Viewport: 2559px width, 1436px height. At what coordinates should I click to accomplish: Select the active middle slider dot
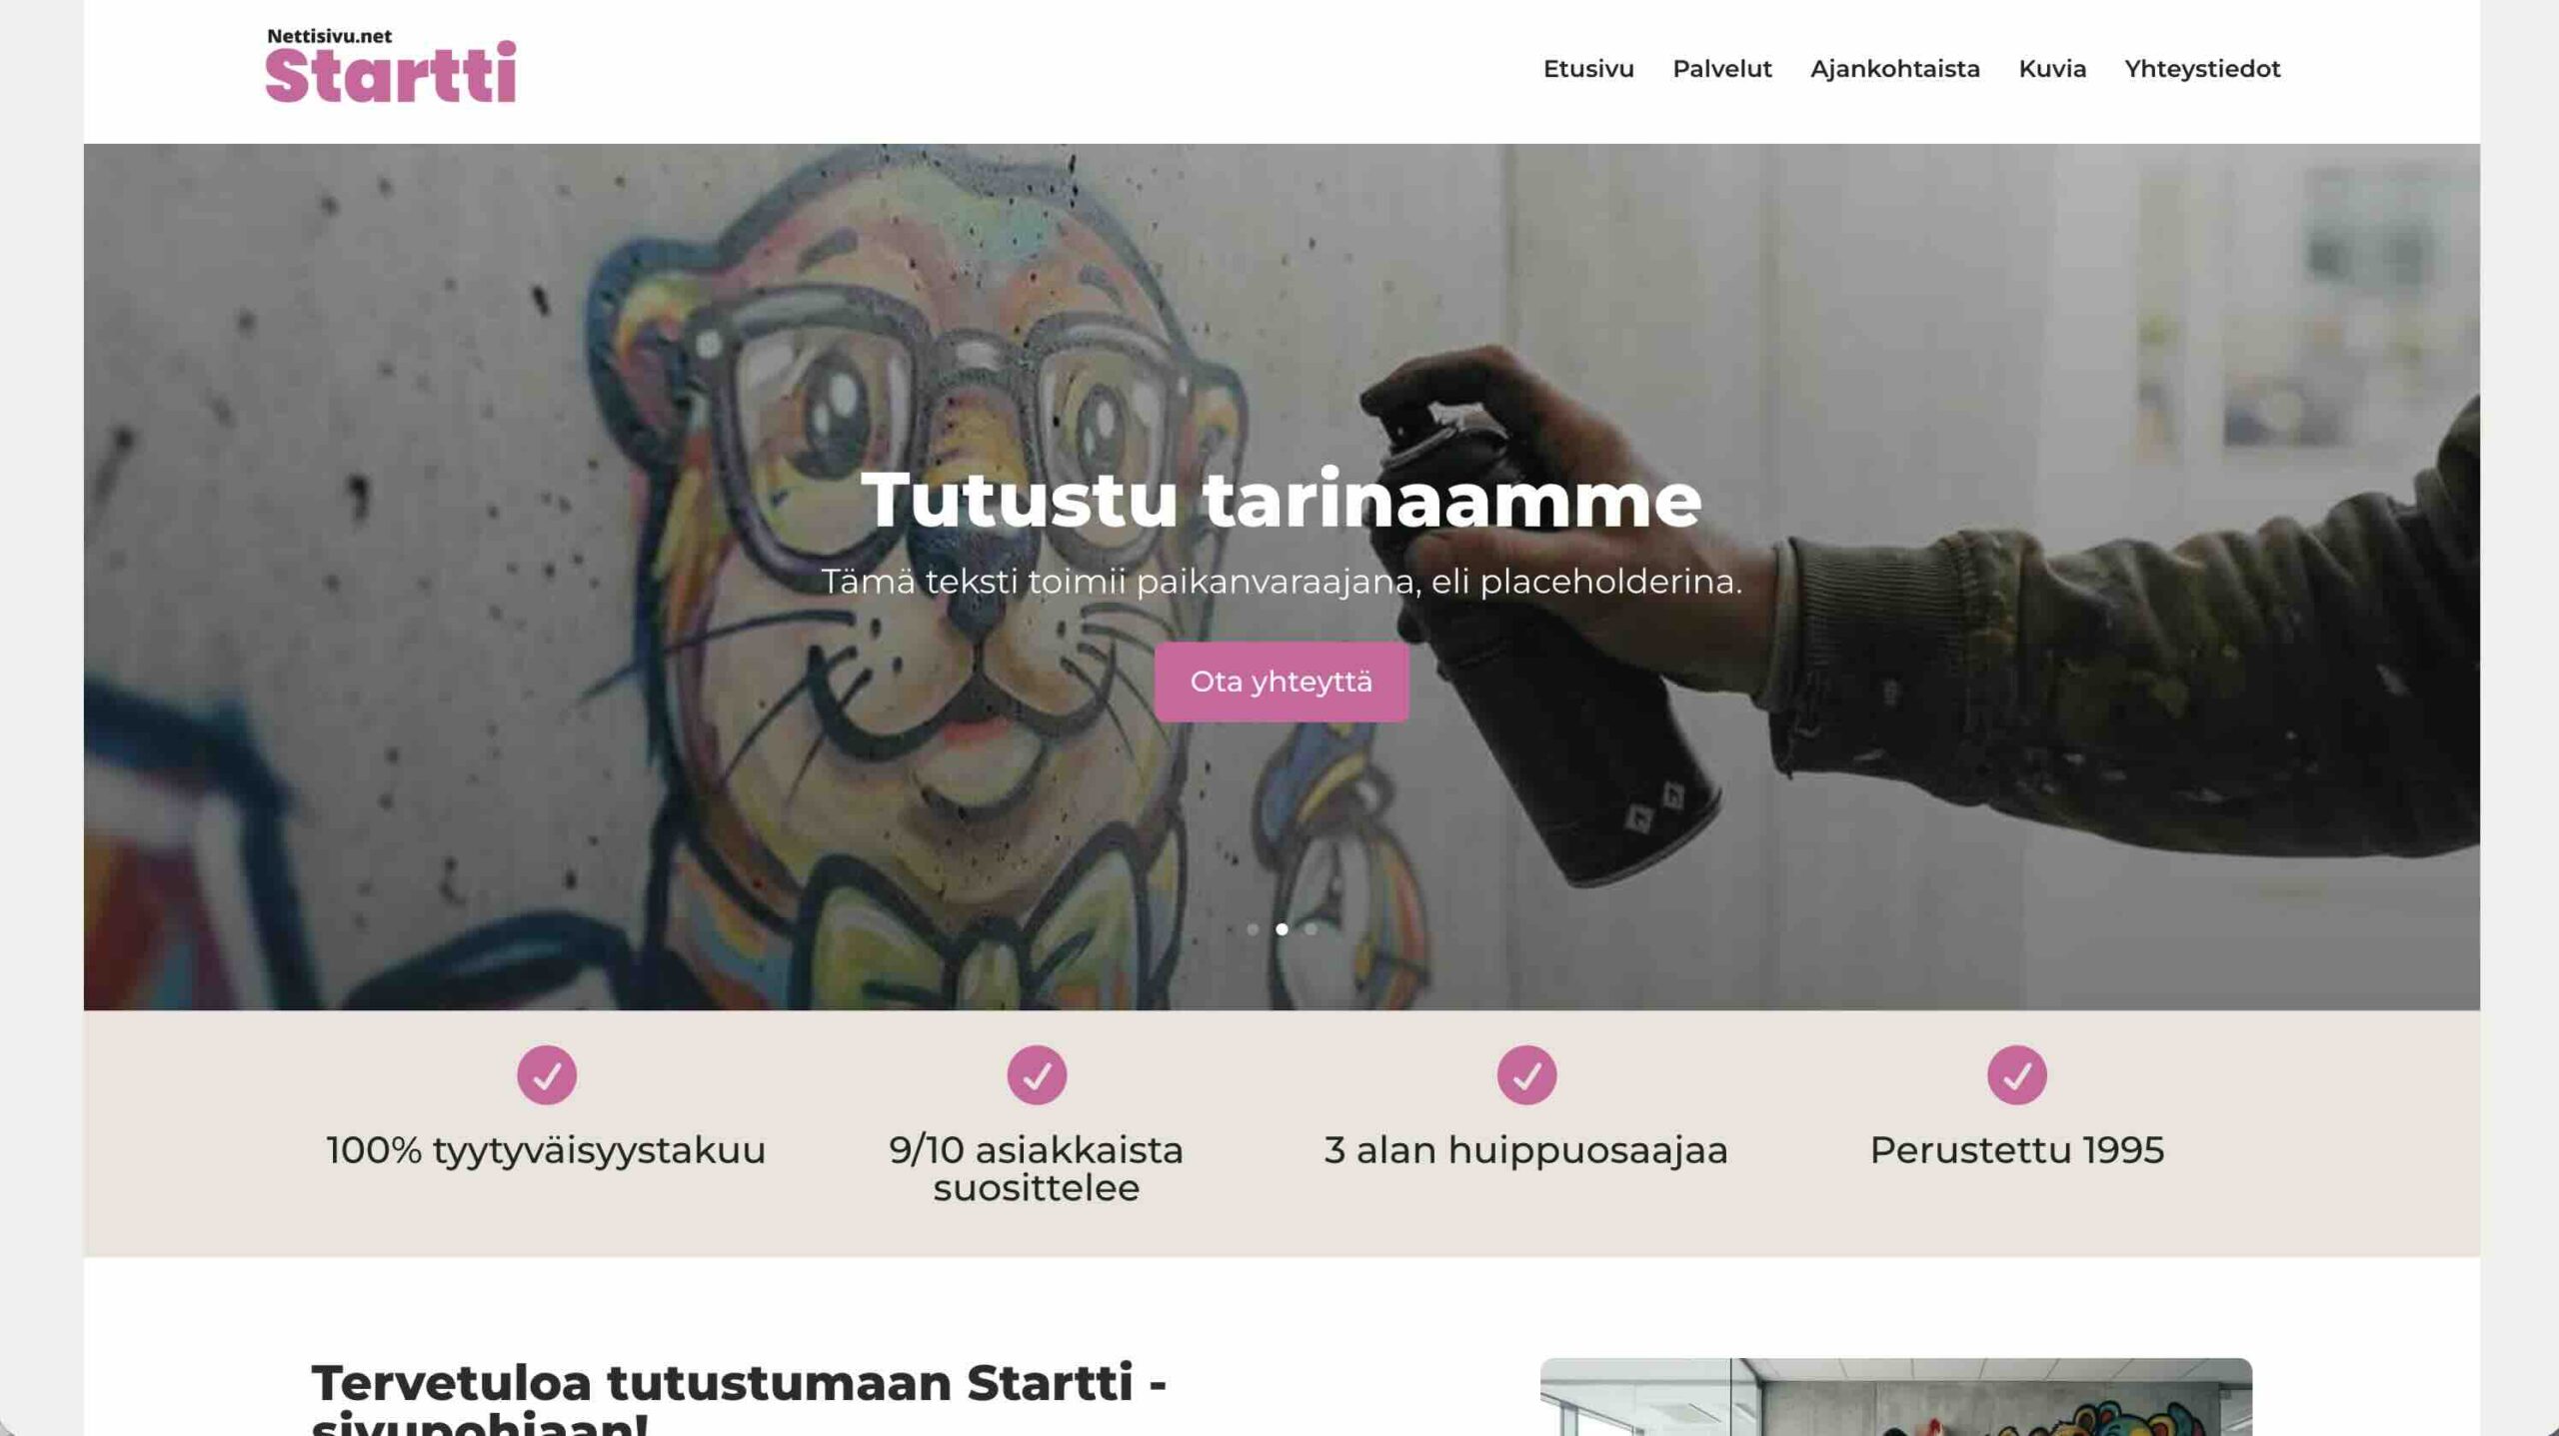(x=1281, y=929)
